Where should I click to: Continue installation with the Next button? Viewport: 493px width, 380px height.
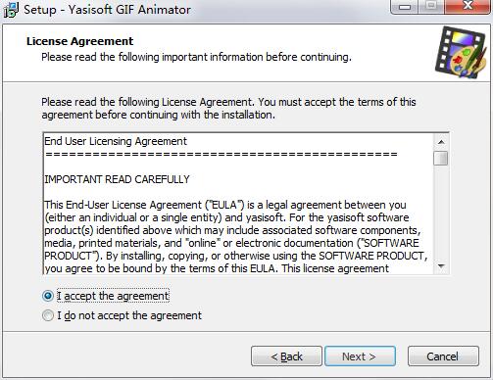pyautogui.click(x=360, y=356)
